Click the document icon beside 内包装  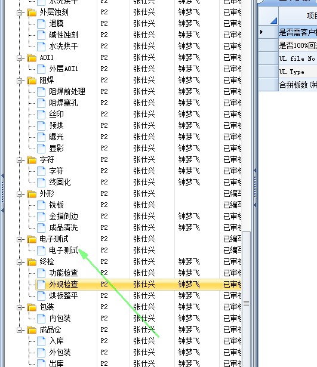(41, 319)
